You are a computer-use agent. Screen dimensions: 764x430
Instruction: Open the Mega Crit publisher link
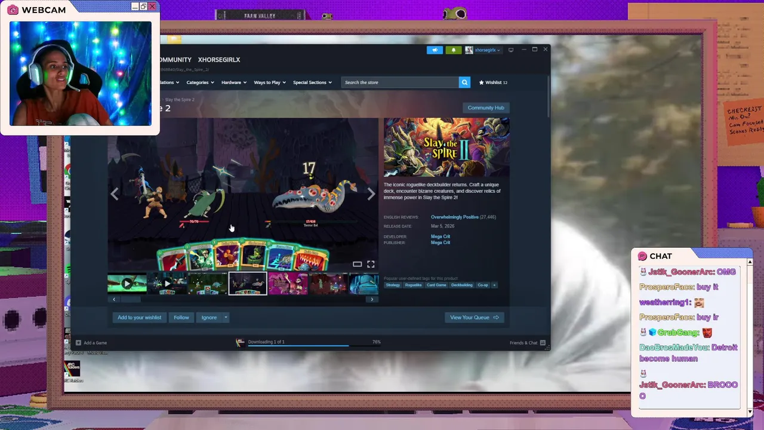pyautogui.click(x=440, y=242)
